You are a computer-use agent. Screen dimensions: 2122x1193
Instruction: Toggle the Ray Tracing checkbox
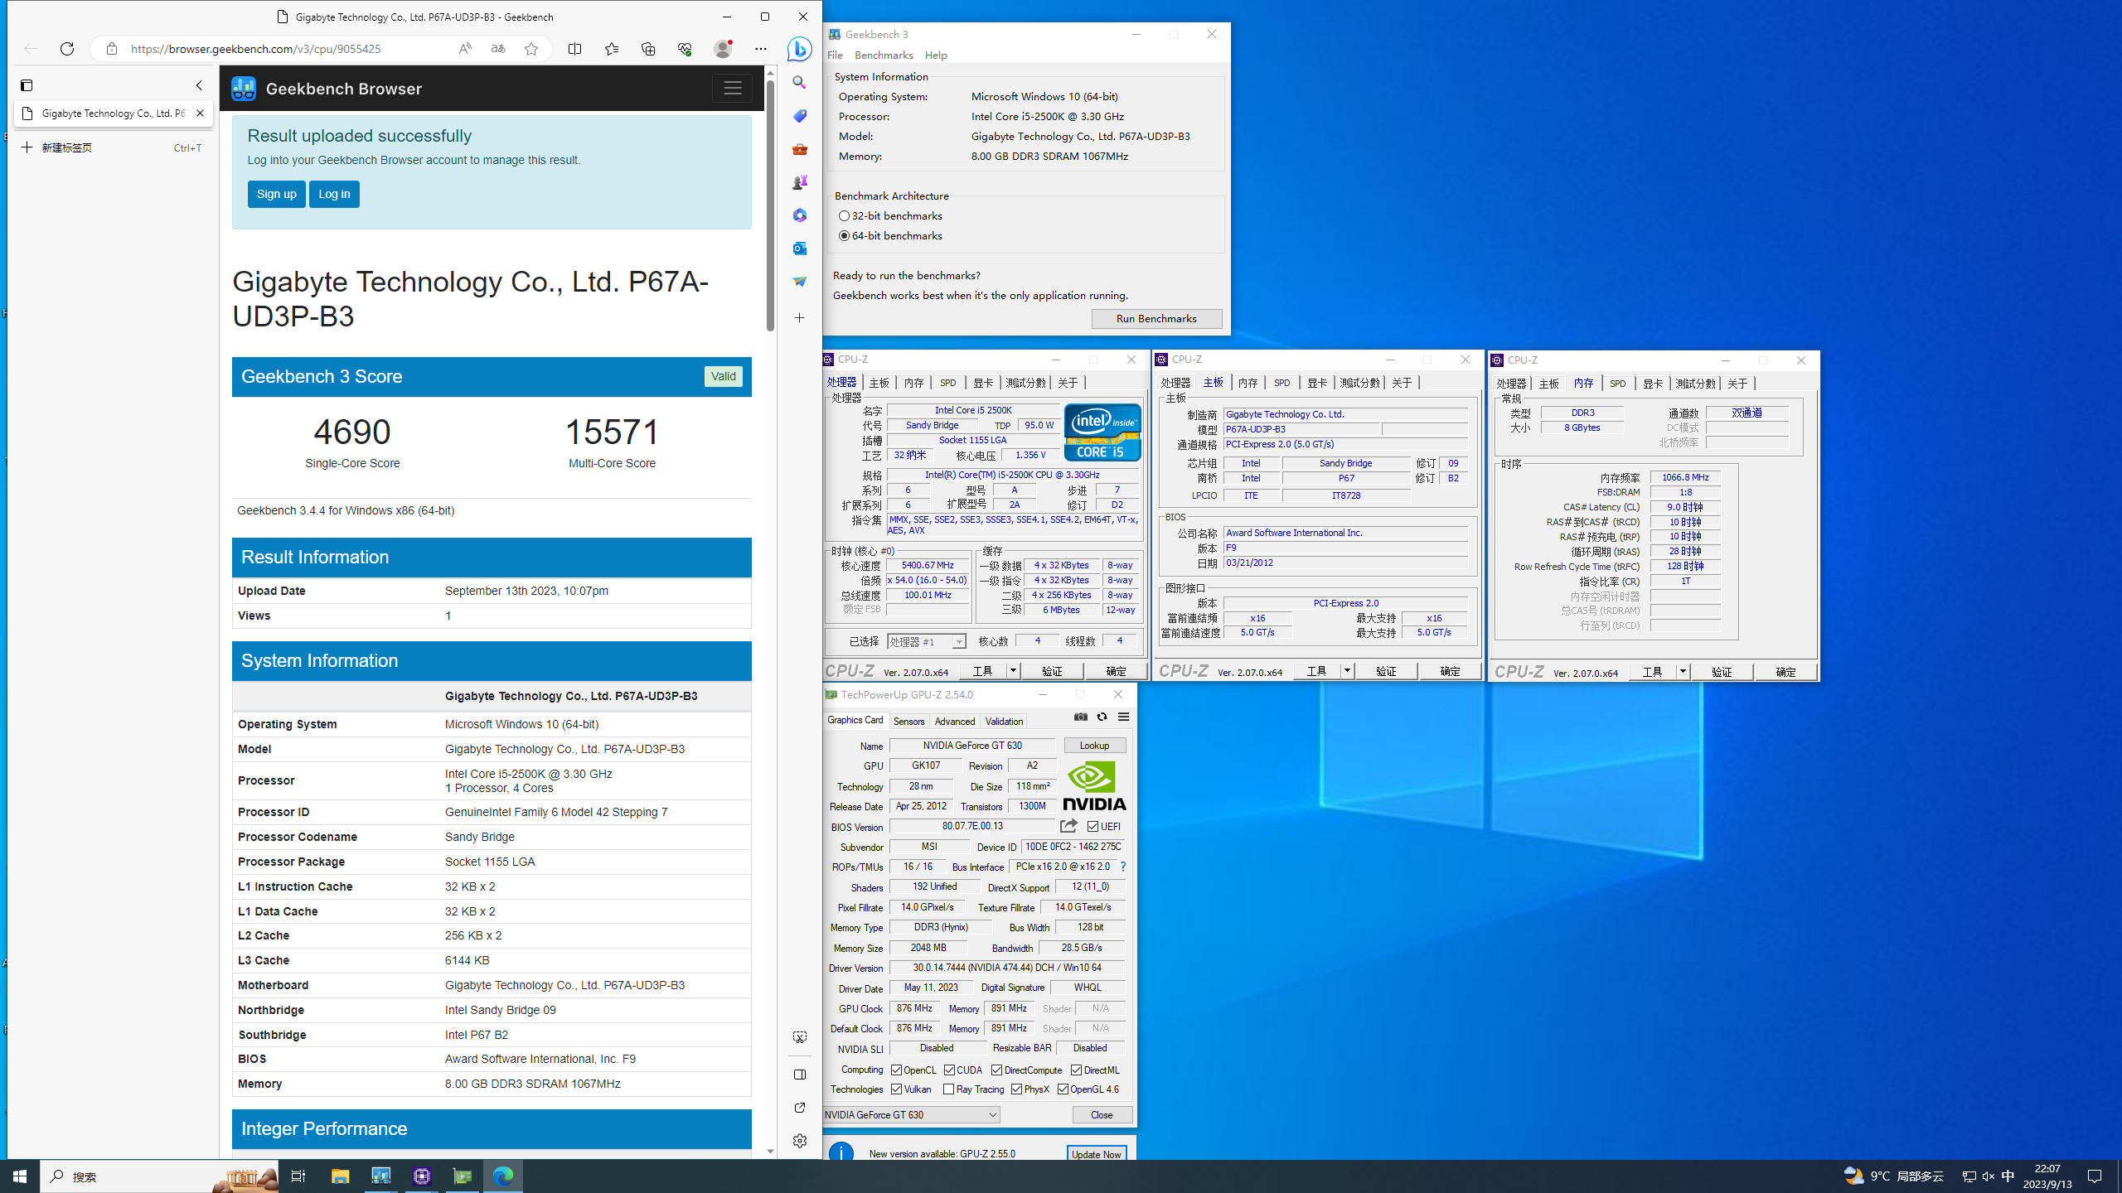(948, 1089)
